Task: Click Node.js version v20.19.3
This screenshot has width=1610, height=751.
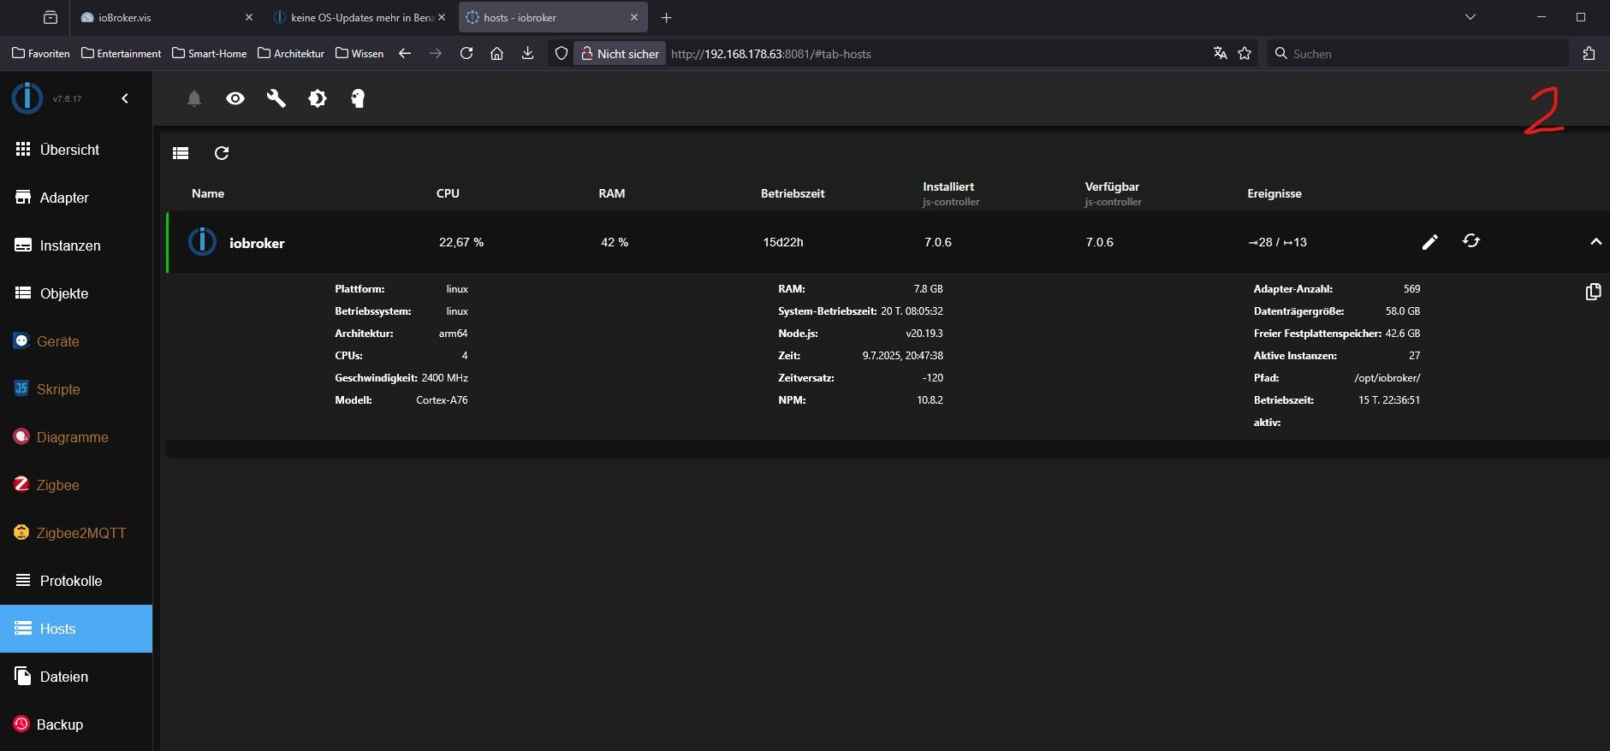Action: (924, 334)
